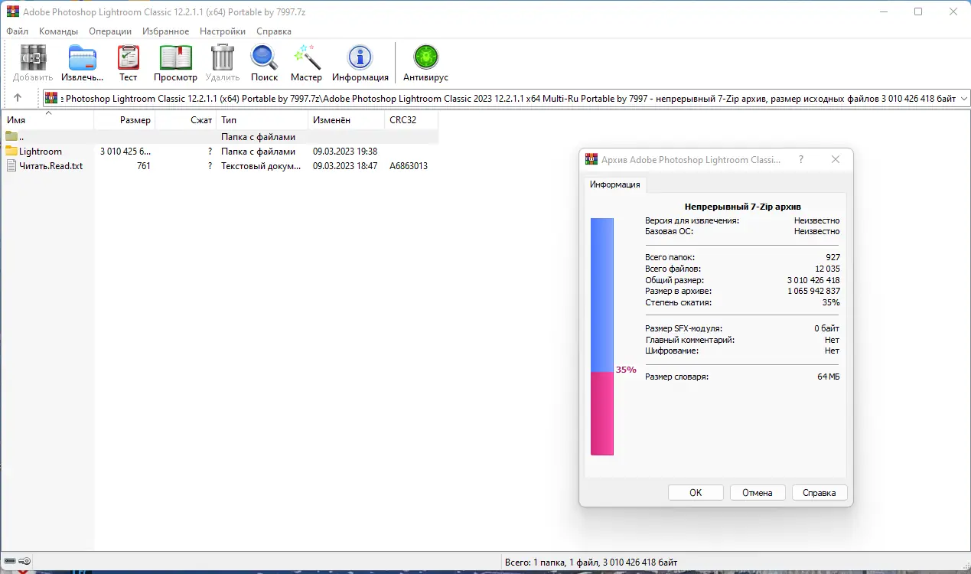This screenshot has height=574, width=971.
Task: Click the dialog help question mark
Action: click(801, 159)
